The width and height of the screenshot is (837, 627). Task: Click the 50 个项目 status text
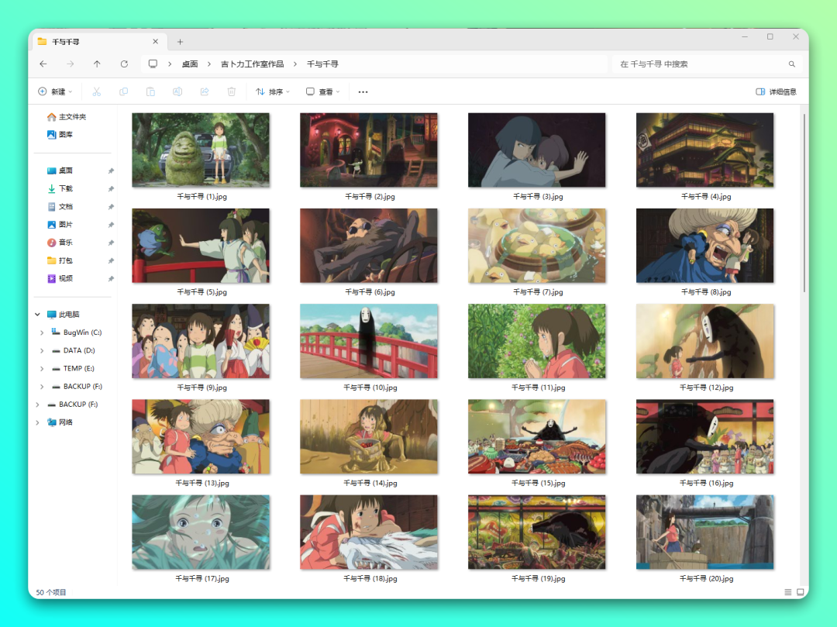(51, 592)
